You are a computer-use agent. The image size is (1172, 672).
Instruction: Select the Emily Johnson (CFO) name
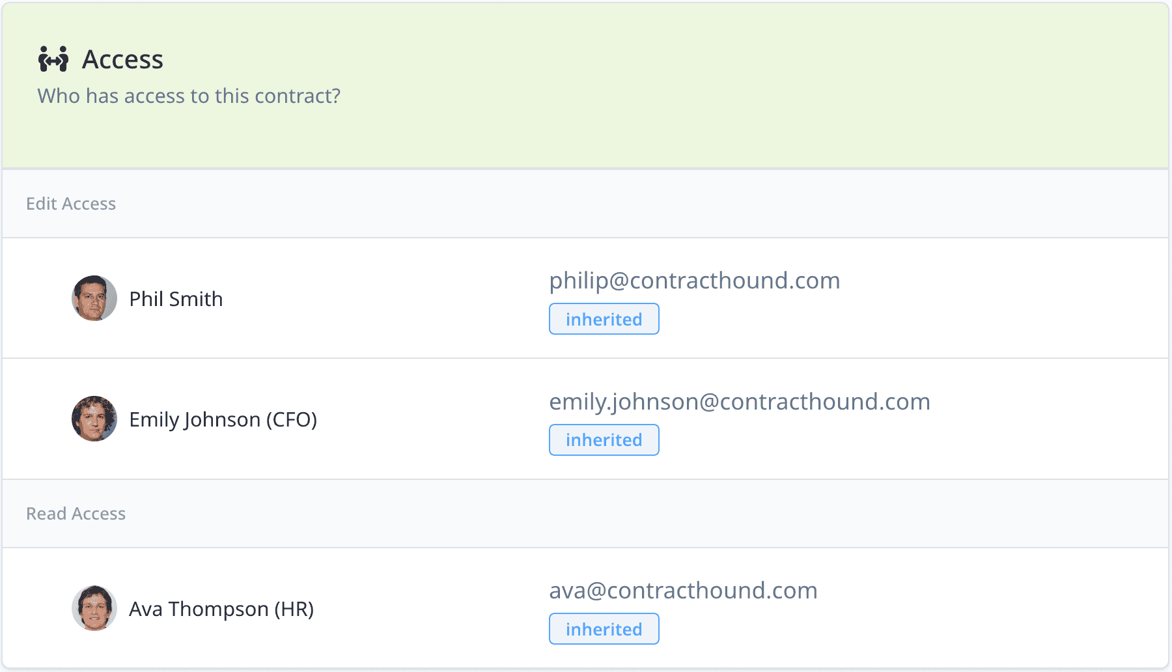coord(223,419)
